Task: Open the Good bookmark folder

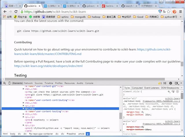Action: click(x=138, y=17)
